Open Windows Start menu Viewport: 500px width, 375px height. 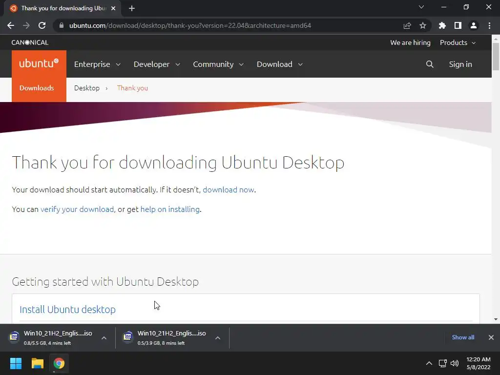pos(16,363)
